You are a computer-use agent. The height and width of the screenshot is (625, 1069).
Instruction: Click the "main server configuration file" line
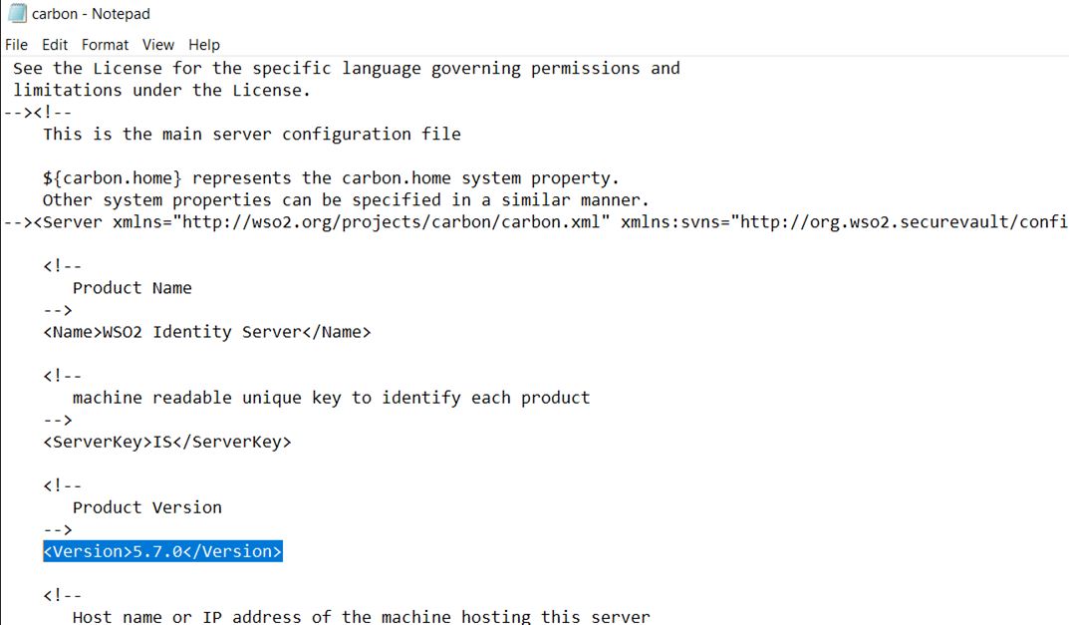pos(251,135)
